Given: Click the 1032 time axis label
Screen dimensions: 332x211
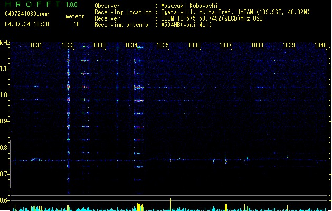Looking at the screenshot, I should 68,45.
